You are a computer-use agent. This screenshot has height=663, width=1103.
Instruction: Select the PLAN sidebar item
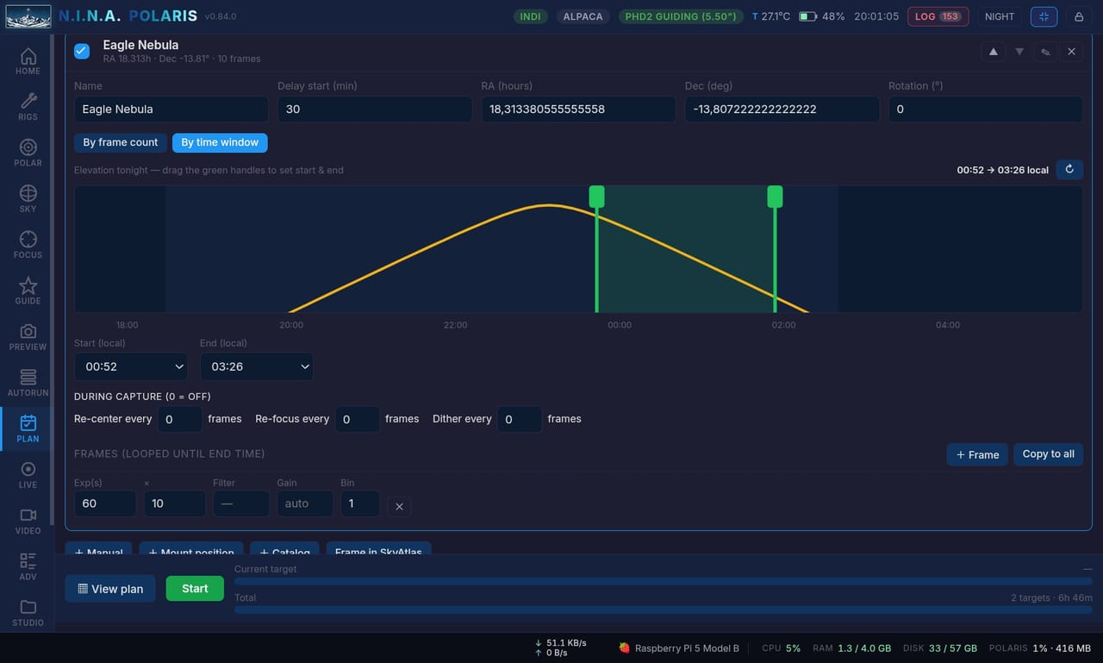click(x=28, y=428)
